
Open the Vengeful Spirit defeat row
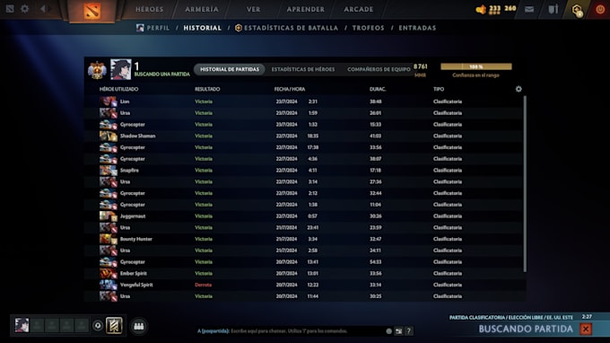pyautogui.click(x=303, y=285)
